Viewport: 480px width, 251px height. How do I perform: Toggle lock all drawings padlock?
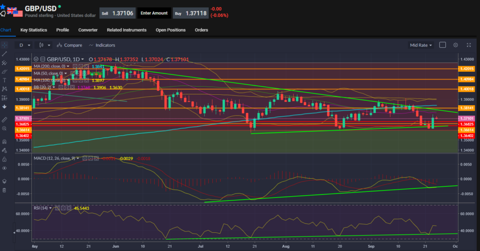click(x=4, y=159)
